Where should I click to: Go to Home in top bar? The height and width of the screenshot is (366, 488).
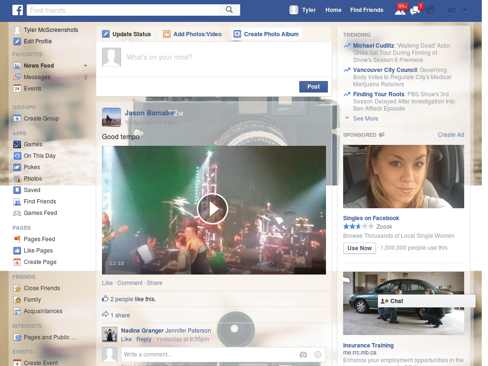click(333, 10)
